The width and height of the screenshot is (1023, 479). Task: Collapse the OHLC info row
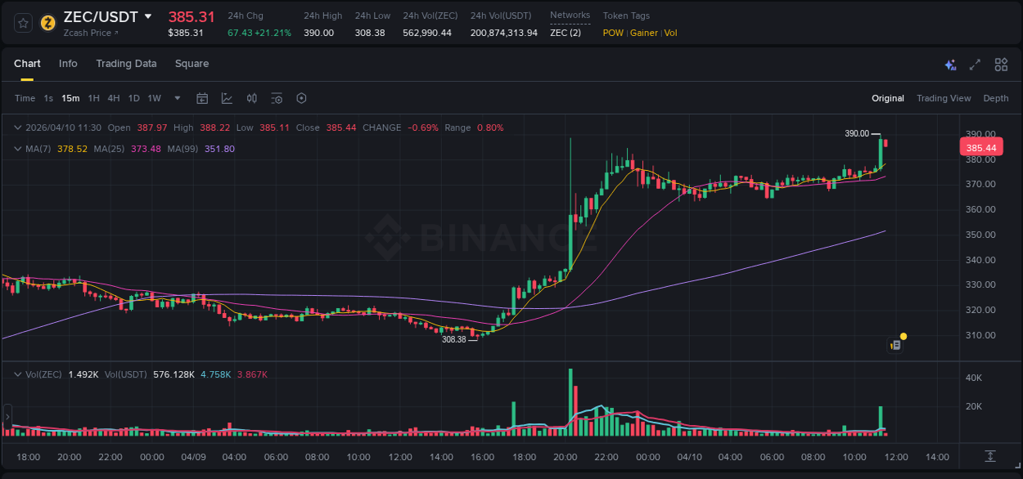18,128
